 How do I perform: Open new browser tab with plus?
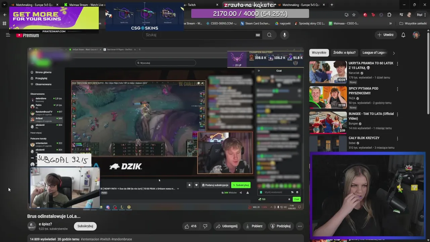point(332,5)
